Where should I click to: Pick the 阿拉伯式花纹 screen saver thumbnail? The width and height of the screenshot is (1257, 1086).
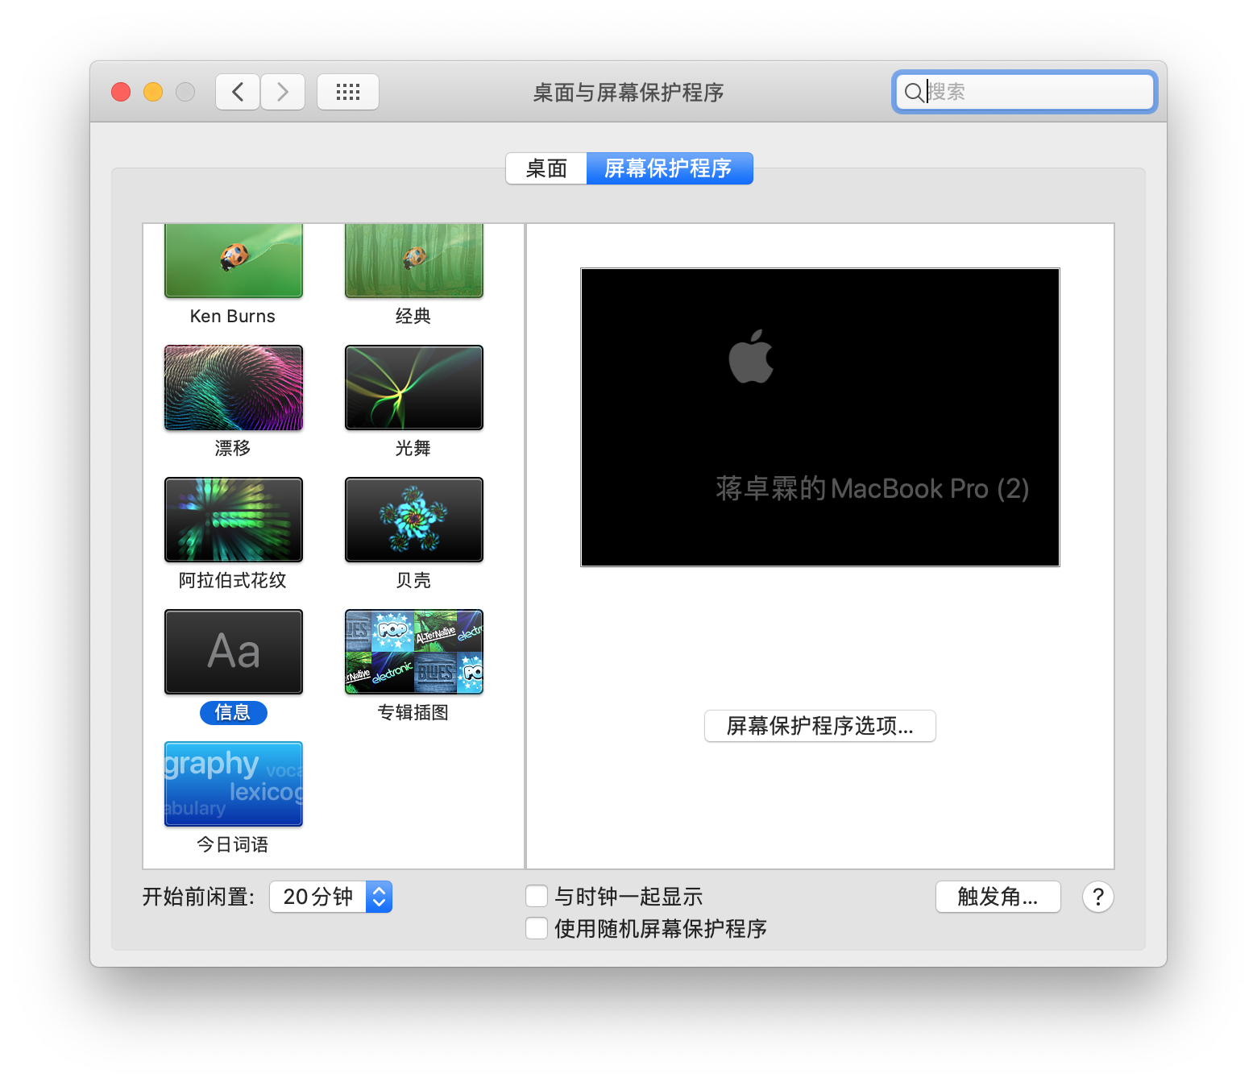[234, 520]
